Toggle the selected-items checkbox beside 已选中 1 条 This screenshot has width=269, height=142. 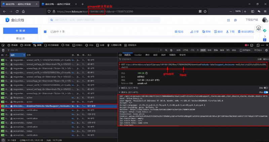point(45,32)
